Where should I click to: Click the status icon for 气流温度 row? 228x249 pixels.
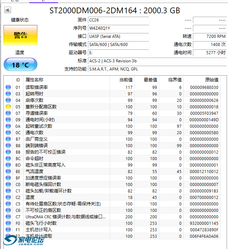click(x=8, y=171)
